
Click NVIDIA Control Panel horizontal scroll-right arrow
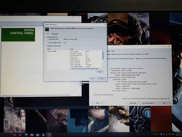(x=79, y=95)
